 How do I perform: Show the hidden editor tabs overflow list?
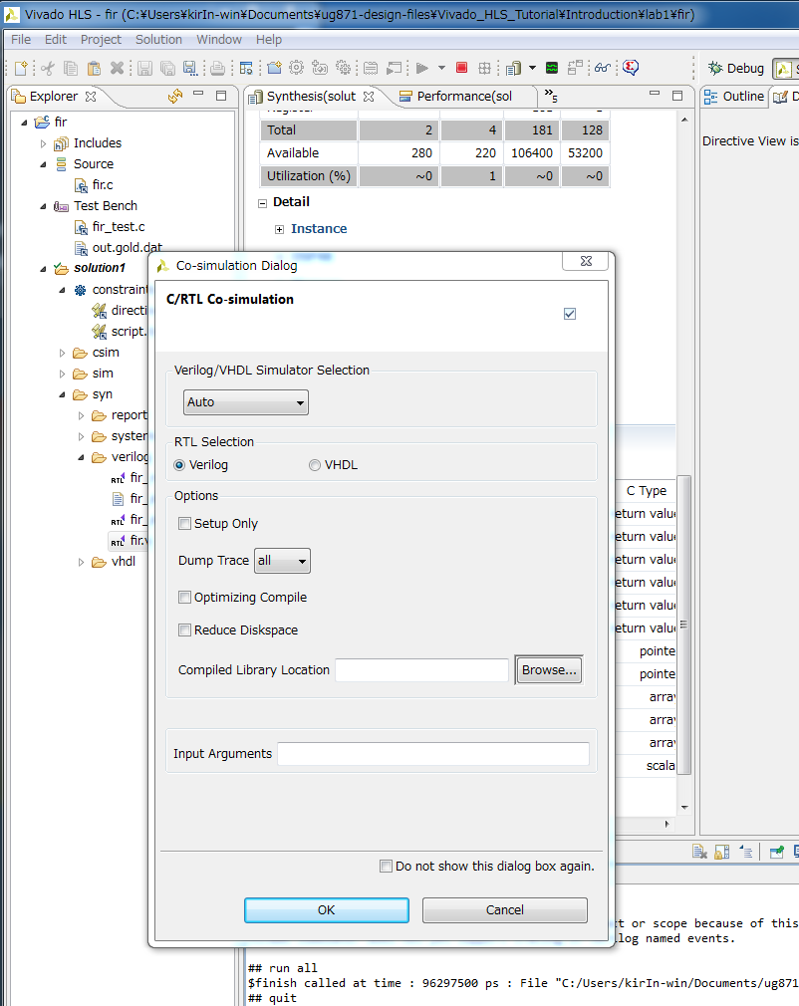pos(551,97)
